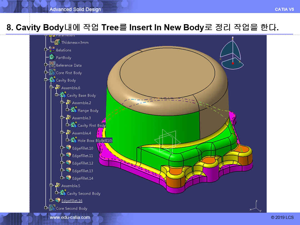The height and width of the screenshot is (225, 300).
Task: Click the Assemble.6 operation icon
Action: 57,87
